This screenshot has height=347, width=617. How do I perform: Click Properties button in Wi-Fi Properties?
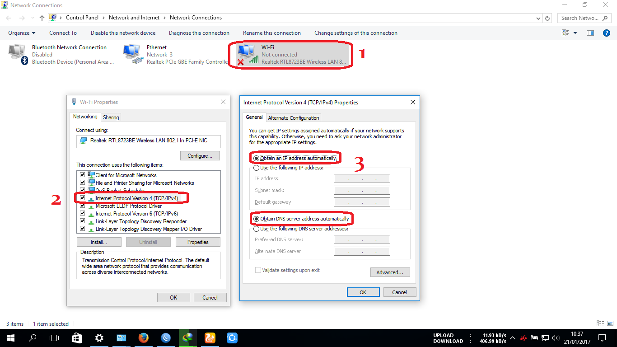point(198,242)
